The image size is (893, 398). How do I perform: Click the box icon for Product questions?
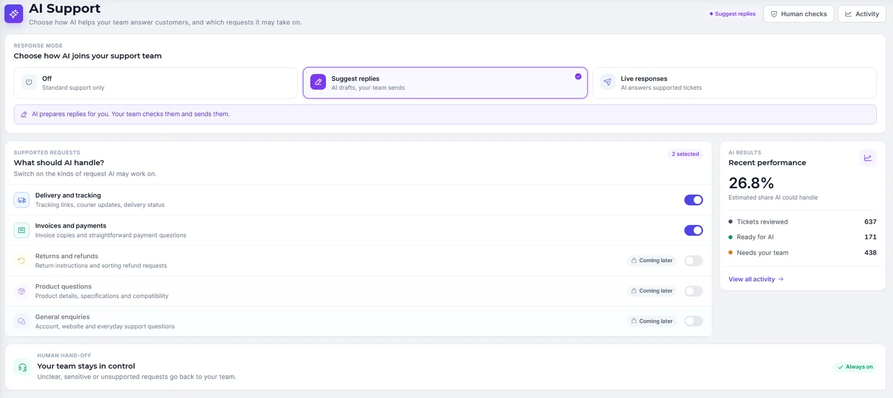[22, 291]
